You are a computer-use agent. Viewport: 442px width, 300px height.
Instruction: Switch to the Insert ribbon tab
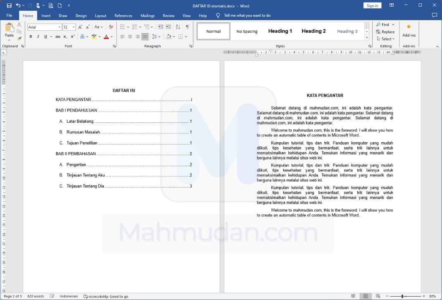pos(45,15)
